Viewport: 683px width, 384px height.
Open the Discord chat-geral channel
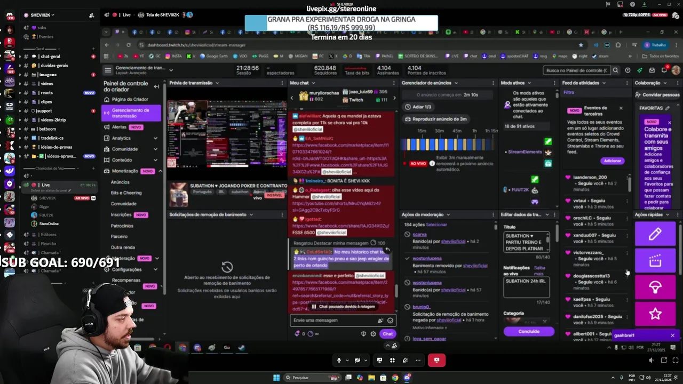[51, 56]
